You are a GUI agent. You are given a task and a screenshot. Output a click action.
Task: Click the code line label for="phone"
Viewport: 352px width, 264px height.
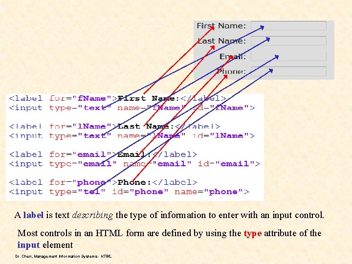pyautogui.click(x=103, y=182)
